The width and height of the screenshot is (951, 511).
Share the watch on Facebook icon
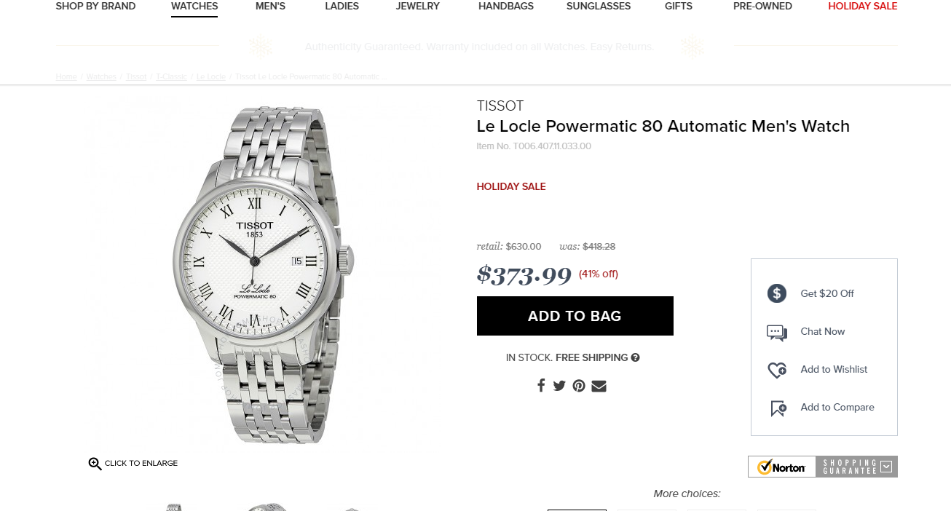[541, 386]
